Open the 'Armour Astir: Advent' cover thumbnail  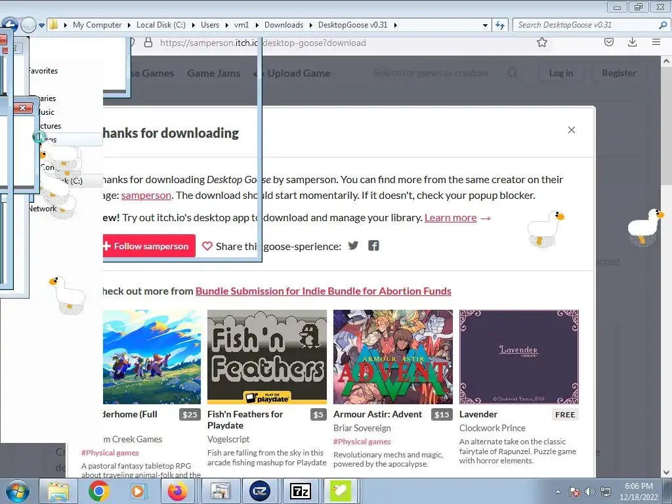click(393, 357)
